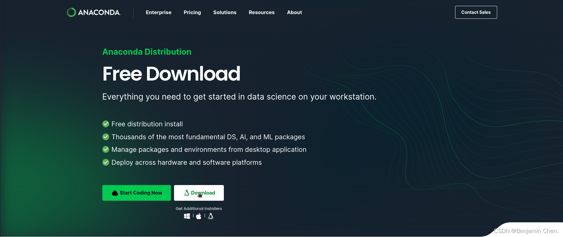
Task: Select the Linux penguin installer icon
Action: pyautogui.click(x=211, y=216)
